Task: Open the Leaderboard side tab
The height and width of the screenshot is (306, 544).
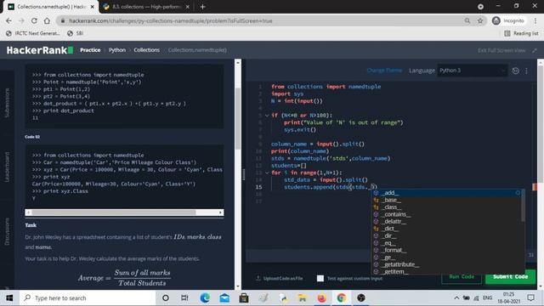Action: pyautogui.click(x=7, y=167)
